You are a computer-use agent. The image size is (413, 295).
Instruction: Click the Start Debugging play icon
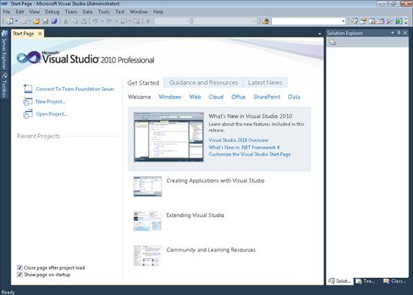(x=148, y=21)
